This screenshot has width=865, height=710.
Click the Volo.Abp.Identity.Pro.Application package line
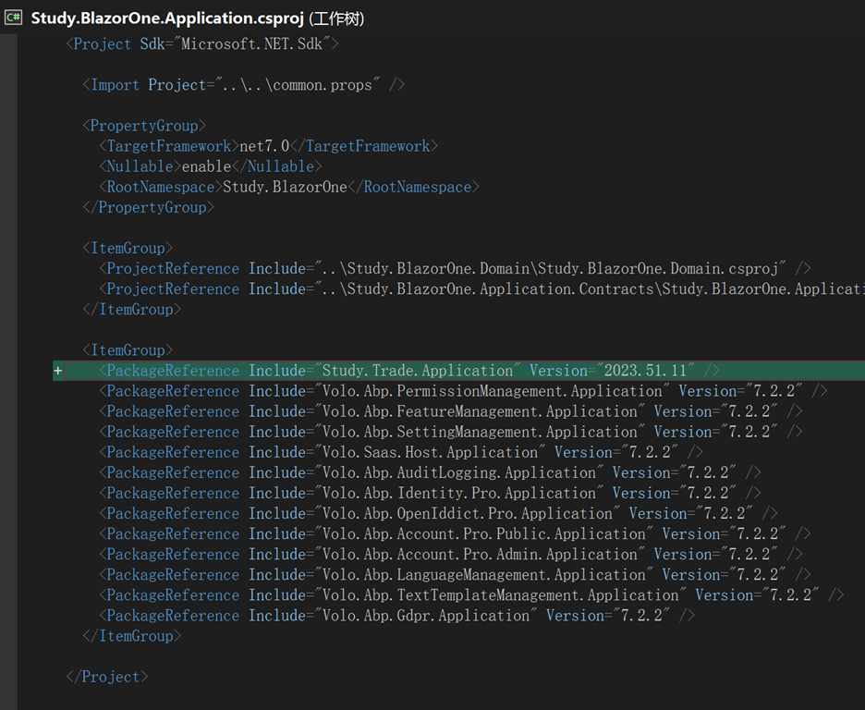[x=430, y=493]
